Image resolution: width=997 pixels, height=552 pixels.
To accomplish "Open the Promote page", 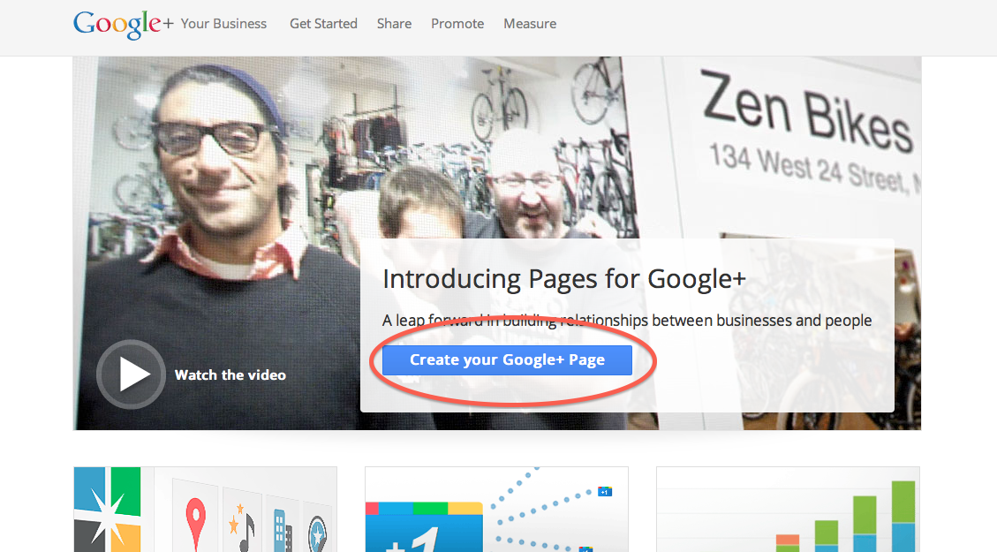I will pyautogui.click(x=457, y=24).
